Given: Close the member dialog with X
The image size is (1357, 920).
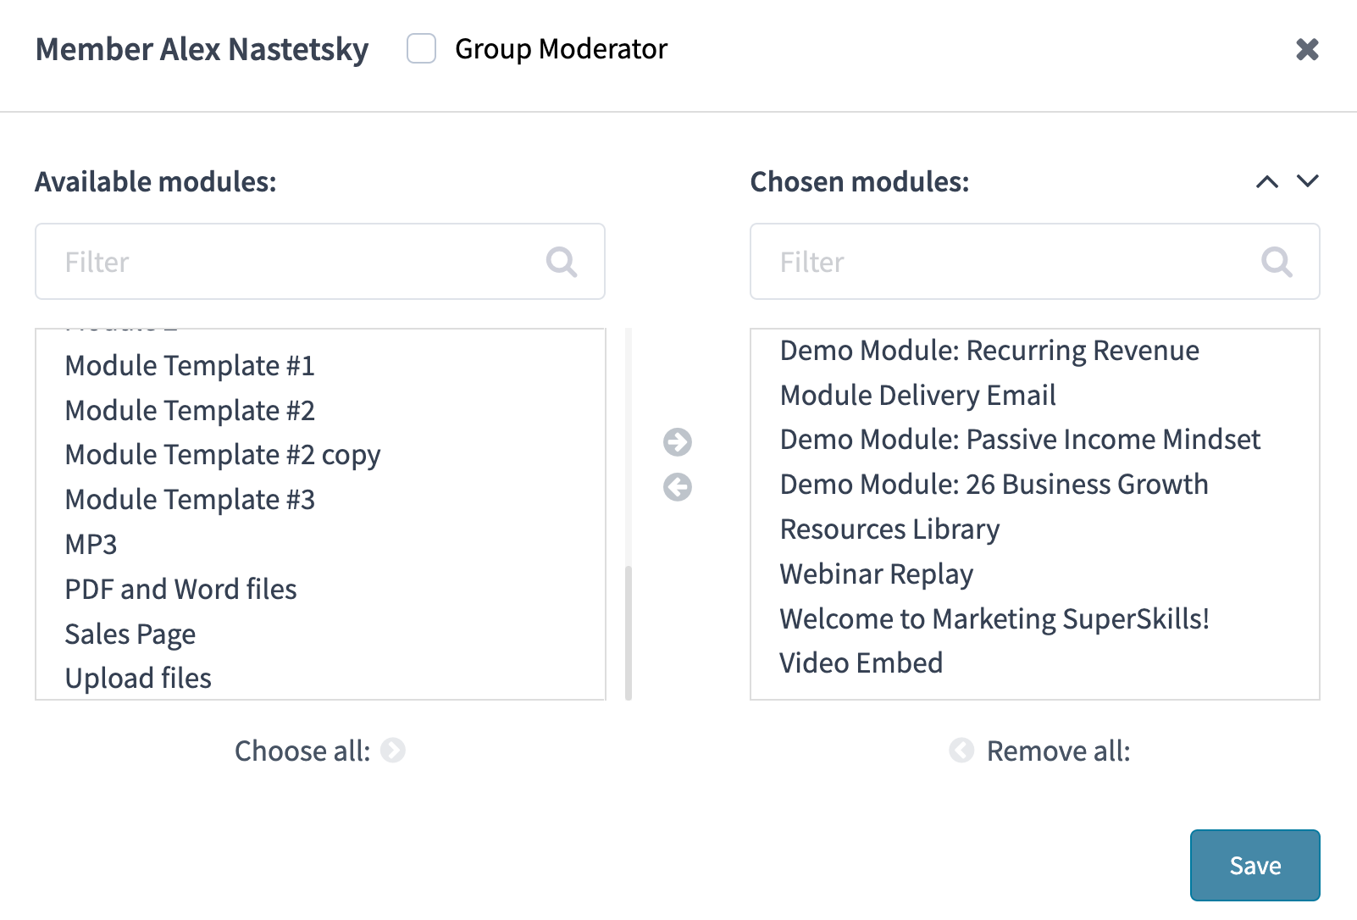Looking at the screenshot, I should coord(1307,49).
